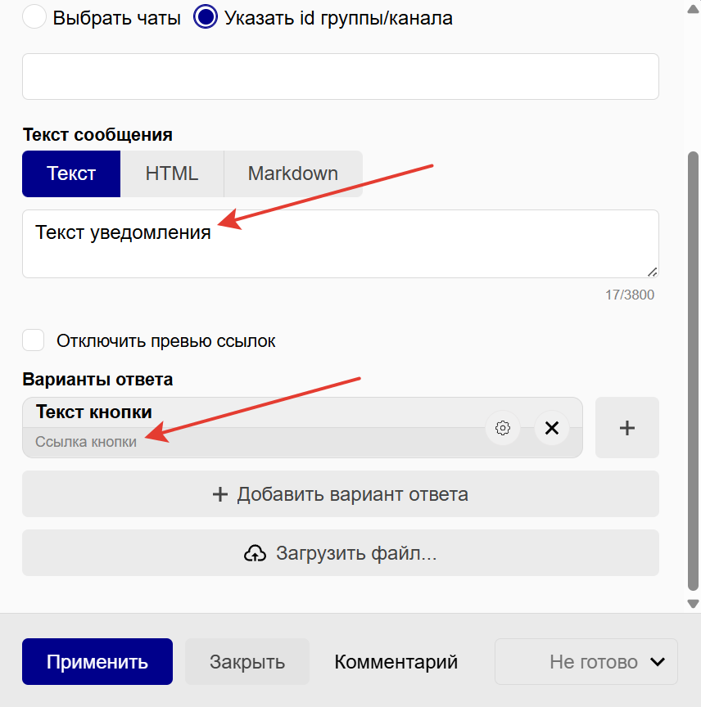This screenshot has width=701, height=707.
Task: Select the "Выбрать чаты" radio button
Action: (34, 16)
